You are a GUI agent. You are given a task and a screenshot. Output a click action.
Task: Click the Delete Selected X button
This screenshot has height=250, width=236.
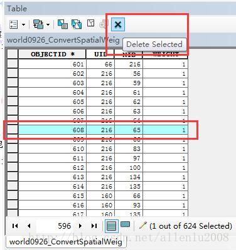pos(118,24)
